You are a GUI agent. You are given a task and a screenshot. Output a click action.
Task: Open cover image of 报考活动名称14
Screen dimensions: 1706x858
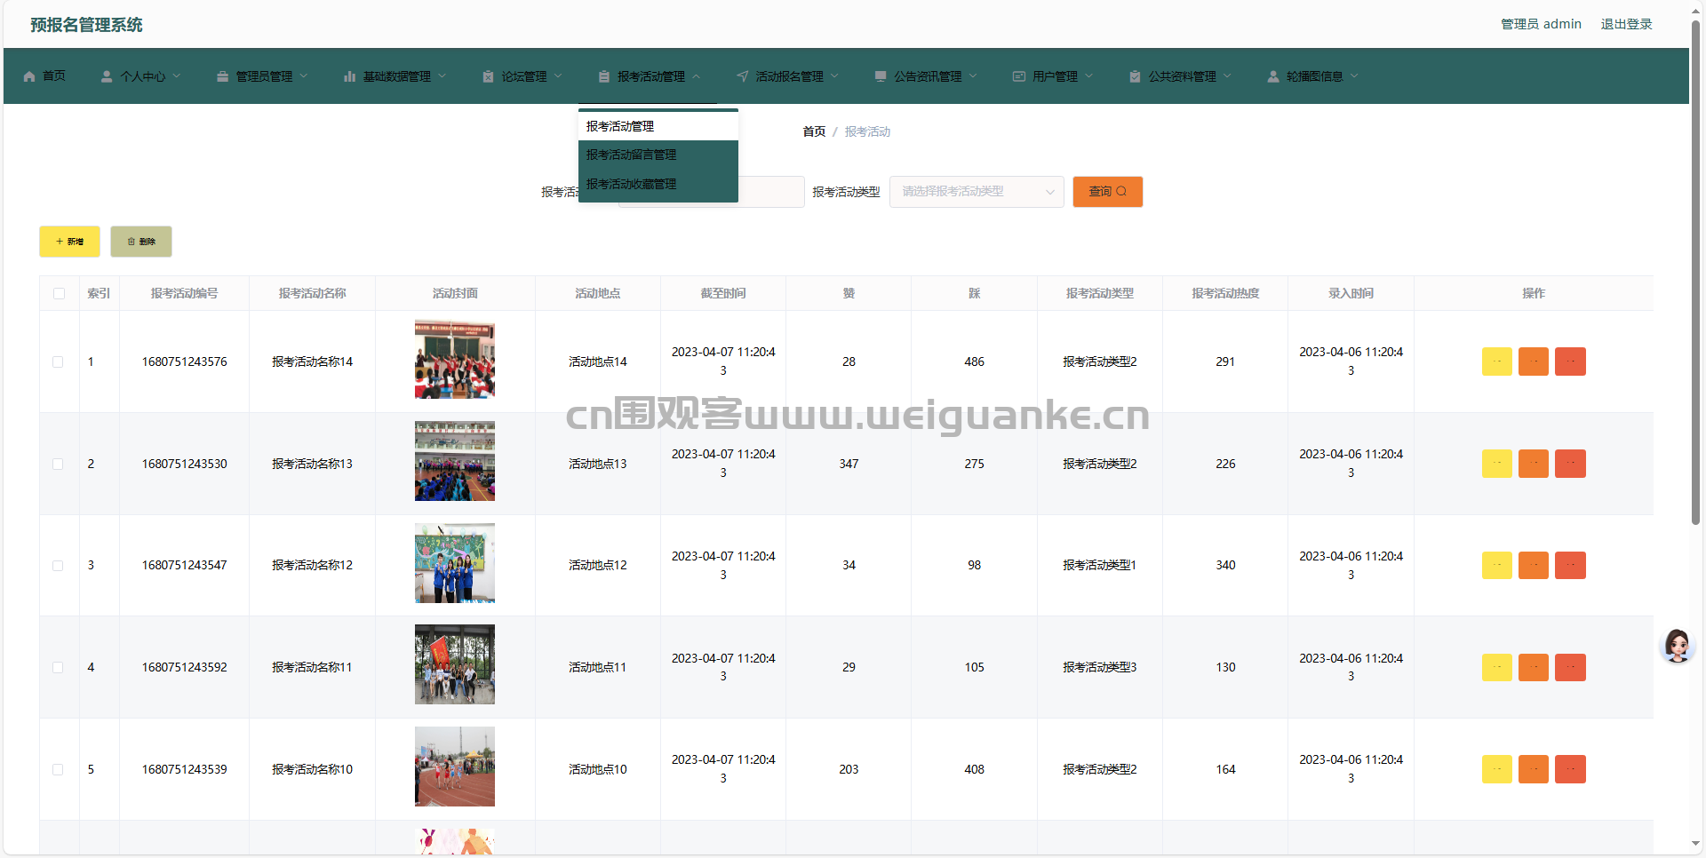pos(455,359)
